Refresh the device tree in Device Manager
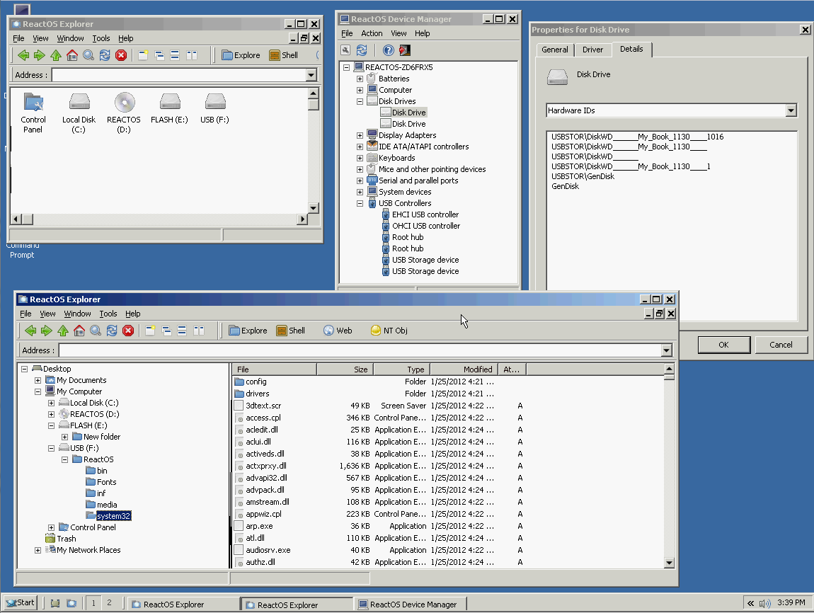This screenshot has height=613, width=814. [362, 50]
